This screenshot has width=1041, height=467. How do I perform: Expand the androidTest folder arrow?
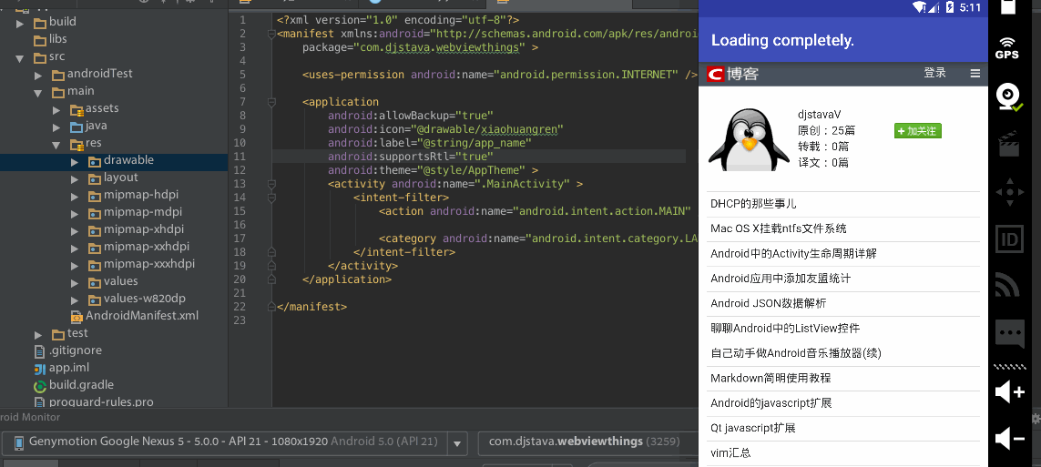pyautogui.click(x=38, y=75)
